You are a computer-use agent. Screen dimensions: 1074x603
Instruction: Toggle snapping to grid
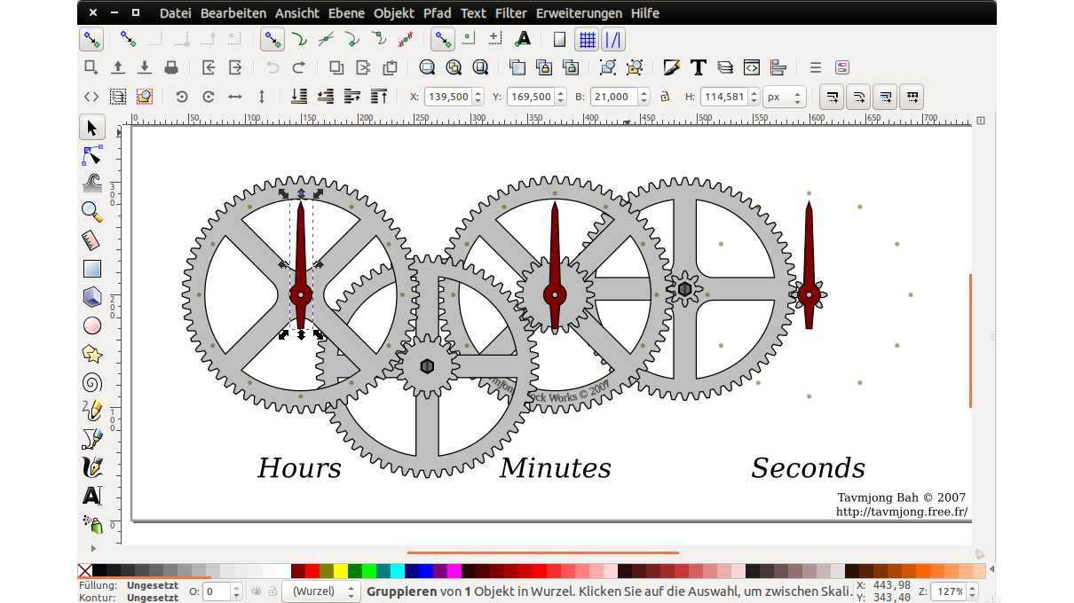[587, 39]
